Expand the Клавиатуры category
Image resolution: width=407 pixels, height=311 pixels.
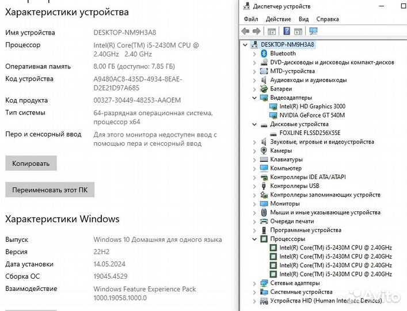click(x=255, y=160)
